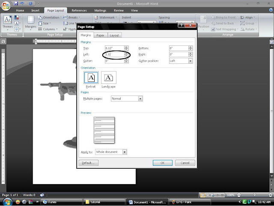This screenshot has height=206, width=274.
Task: Click the Undo icon in quick access toolbar
Action: pyautogui.click(x=22, y=3)
